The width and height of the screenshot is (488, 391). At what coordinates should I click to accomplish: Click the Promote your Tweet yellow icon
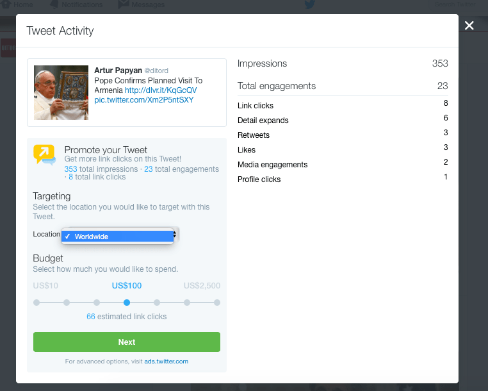(x=44, y=154)
